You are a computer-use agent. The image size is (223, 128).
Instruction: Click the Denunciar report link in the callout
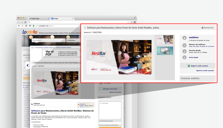coord(208,28)
